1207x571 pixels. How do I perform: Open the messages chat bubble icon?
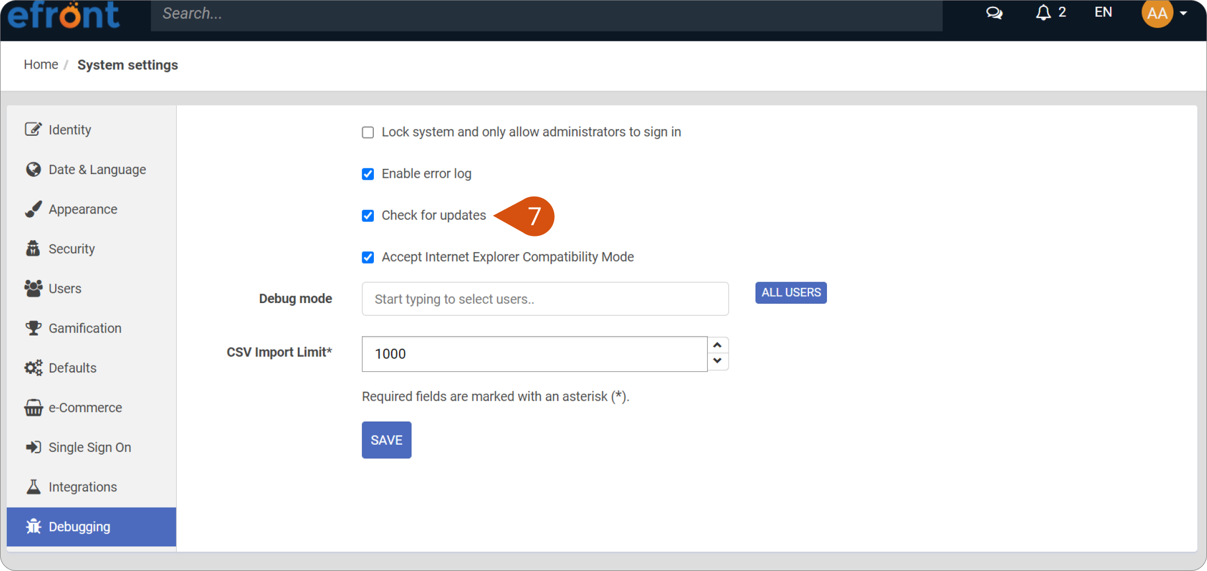point(994,13)
